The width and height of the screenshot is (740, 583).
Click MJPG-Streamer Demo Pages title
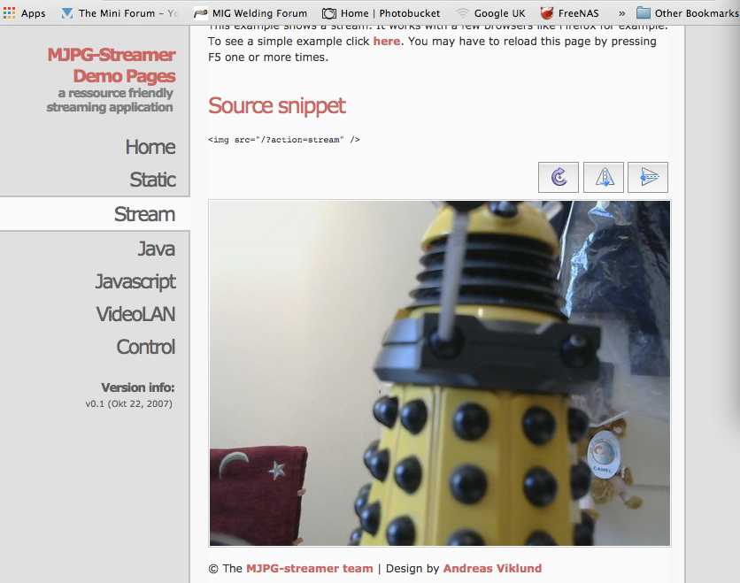pyautogui.click(x=112, y=65)
